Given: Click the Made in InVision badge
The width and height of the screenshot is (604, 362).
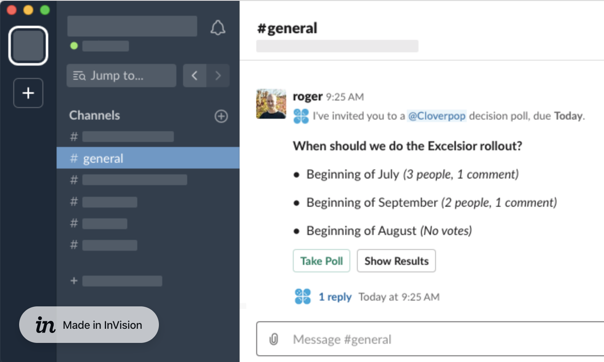Looking at the screenshot, I should (x=89, y=325).
